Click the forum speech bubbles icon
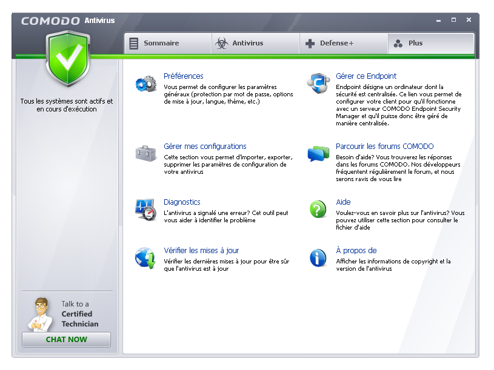 tap(318, 154)
